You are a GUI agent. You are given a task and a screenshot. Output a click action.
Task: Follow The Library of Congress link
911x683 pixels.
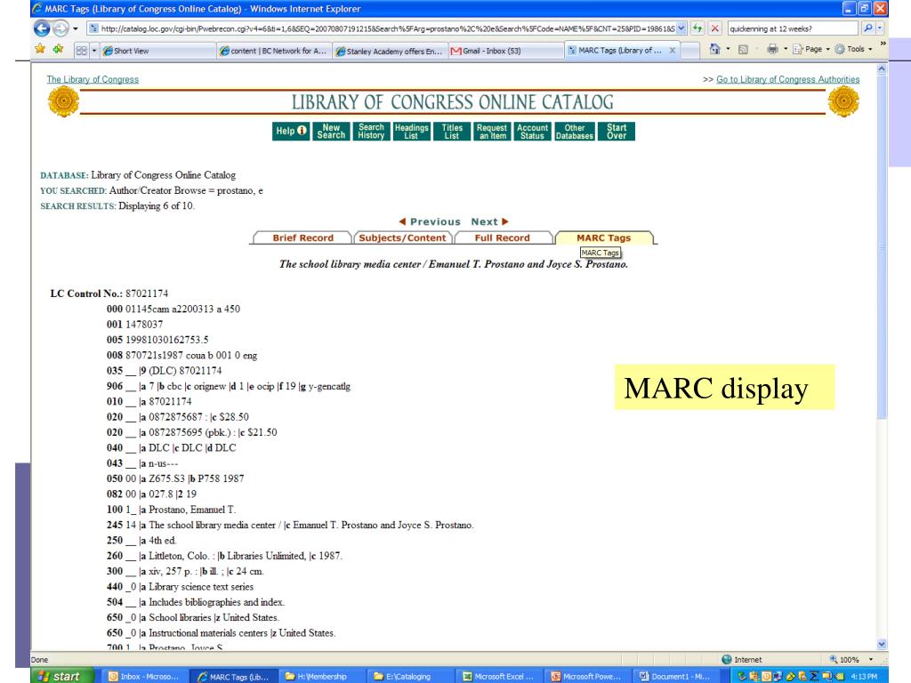[x=93, y=79]
